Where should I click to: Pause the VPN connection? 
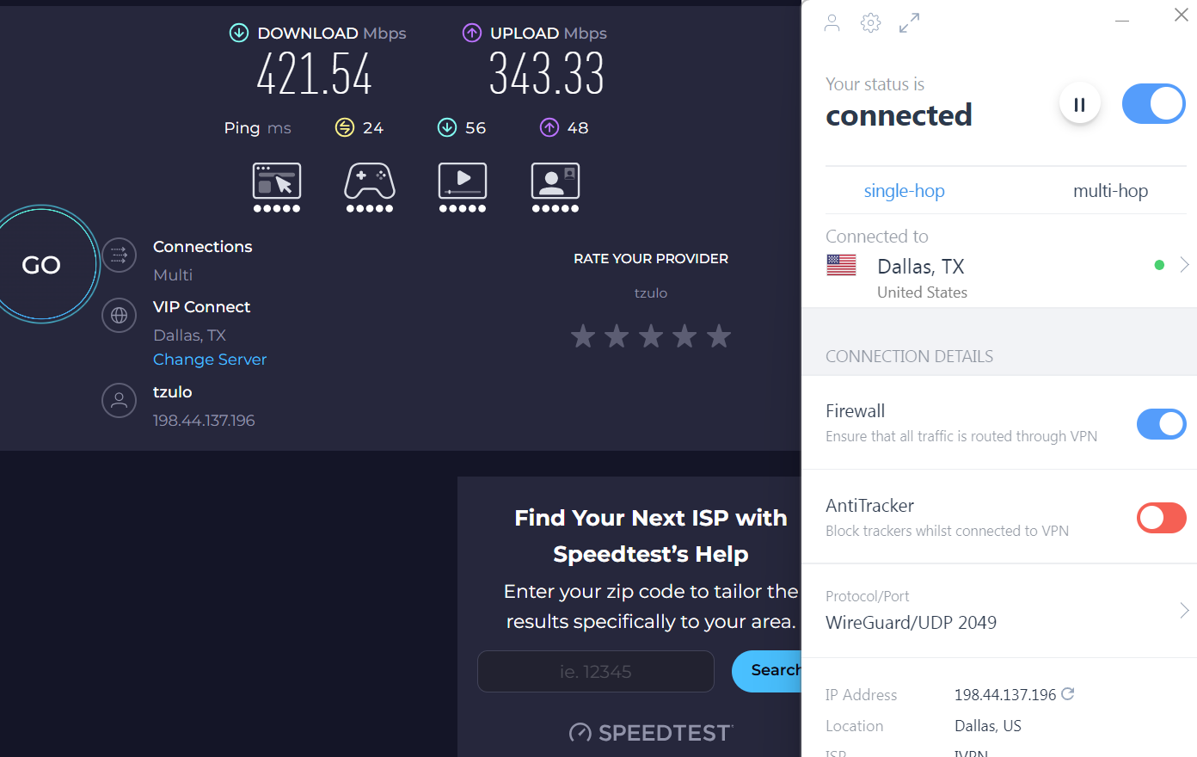(1079, 105)
